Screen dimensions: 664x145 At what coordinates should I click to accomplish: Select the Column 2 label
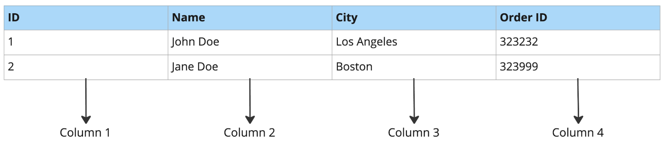(249, 133)
